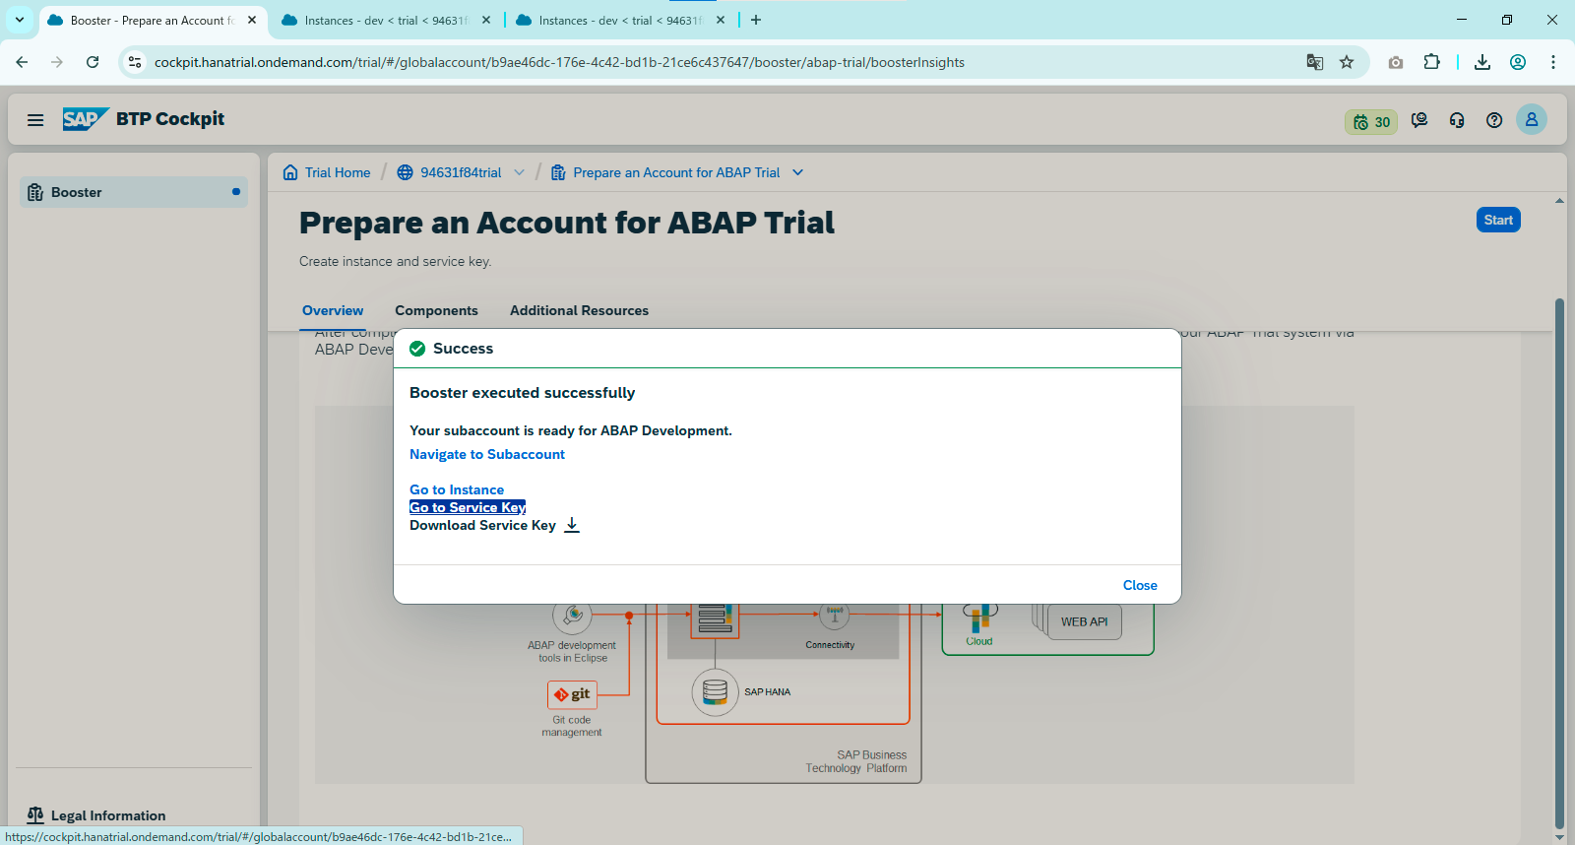This screenshot has width=1575, height=845.
Task: Click the Go to Service Key link
Action: point(468,507)
